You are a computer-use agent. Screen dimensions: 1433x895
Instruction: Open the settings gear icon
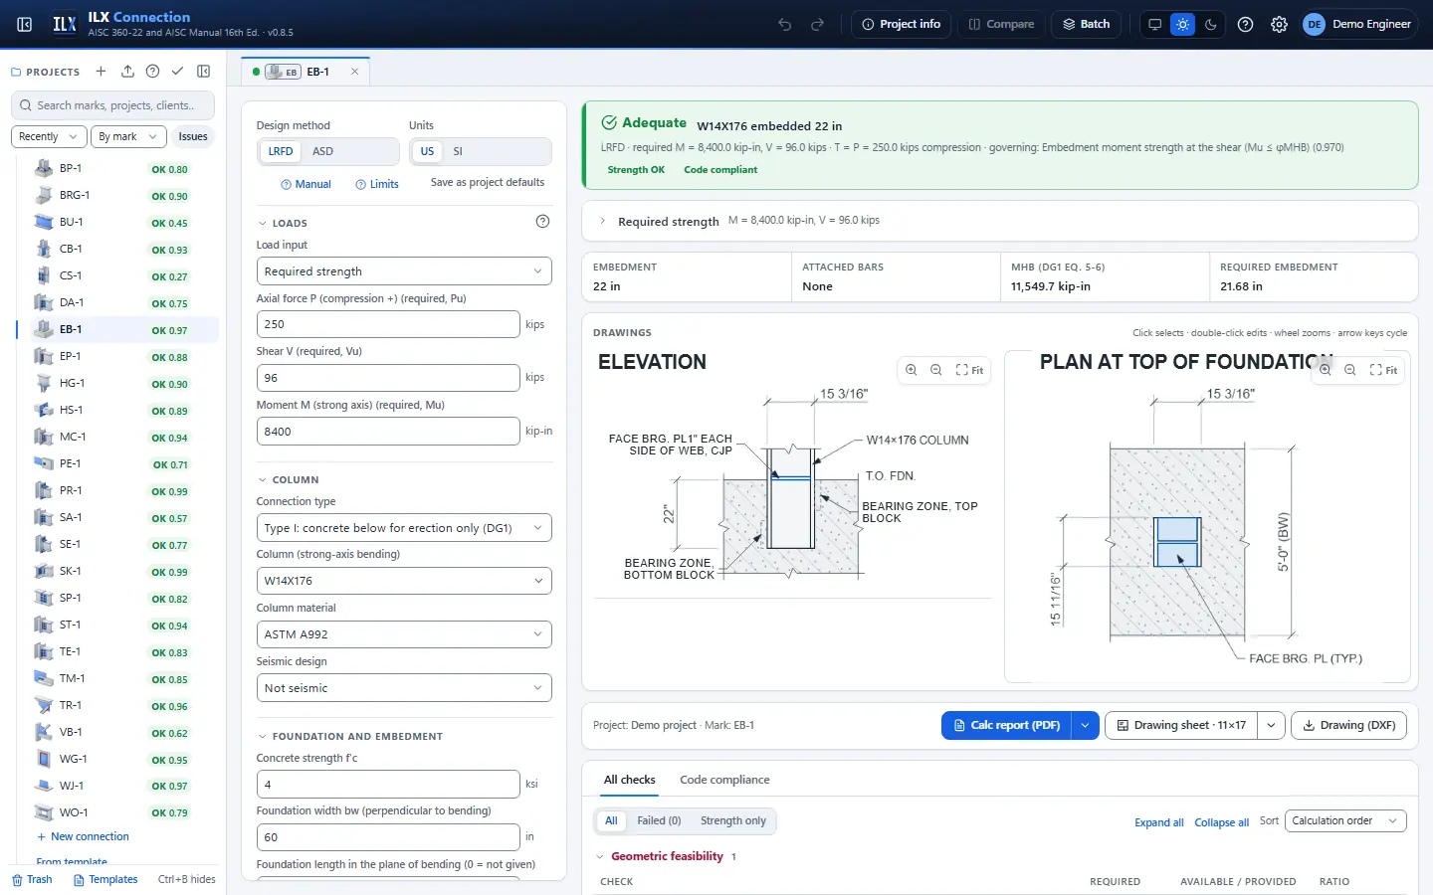pyautogui.click(x=1280, y=24)
